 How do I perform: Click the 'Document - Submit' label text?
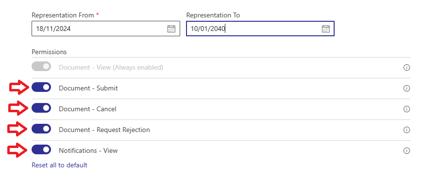[x=88, y=89]
